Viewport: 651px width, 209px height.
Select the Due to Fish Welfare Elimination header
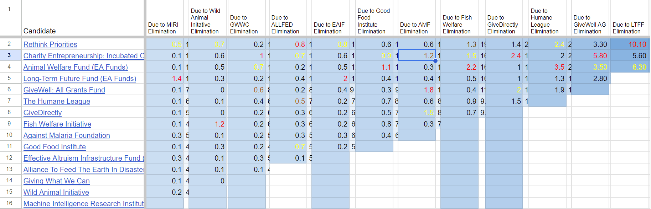(x=459, y=18)
